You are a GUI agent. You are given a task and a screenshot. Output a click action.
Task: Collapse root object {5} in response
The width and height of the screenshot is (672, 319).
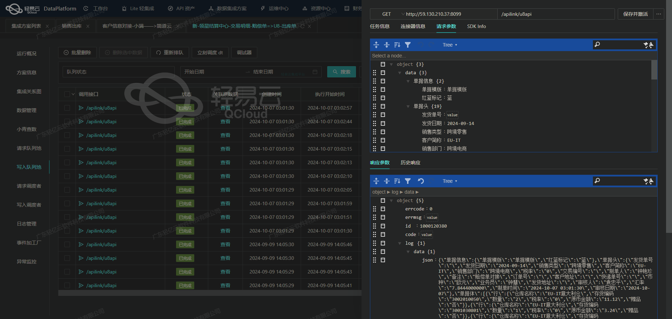[391, 201]
